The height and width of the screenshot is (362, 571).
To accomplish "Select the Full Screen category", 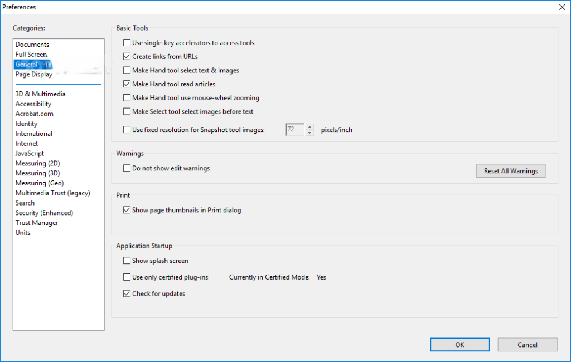I will (x=31, y=54).
